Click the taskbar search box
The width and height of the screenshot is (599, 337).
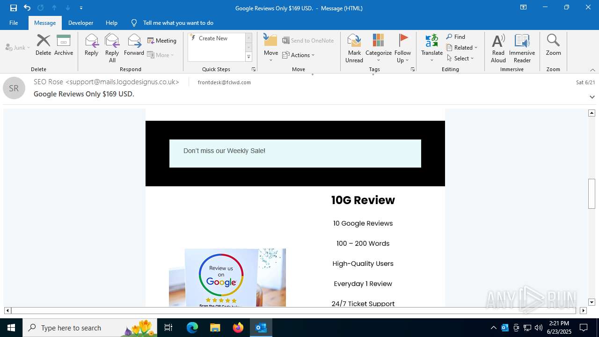click(x=91, y=328)
